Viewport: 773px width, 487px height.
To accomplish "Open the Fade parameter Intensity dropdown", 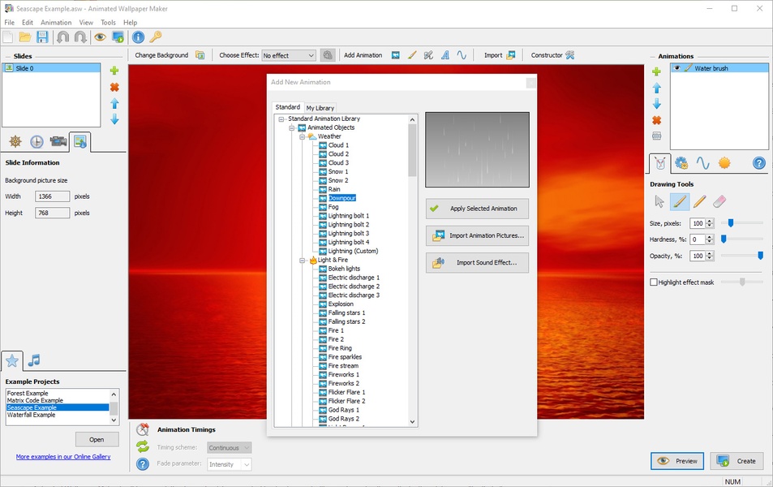I will [x=230, y=464].
